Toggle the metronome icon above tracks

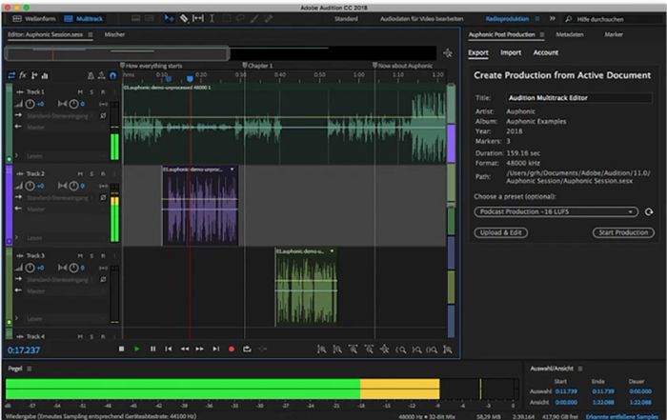91,75
